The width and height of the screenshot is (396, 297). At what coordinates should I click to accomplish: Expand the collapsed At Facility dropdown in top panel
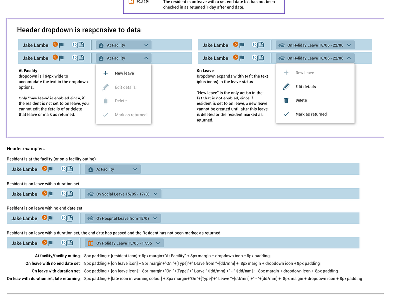[123, 45]
